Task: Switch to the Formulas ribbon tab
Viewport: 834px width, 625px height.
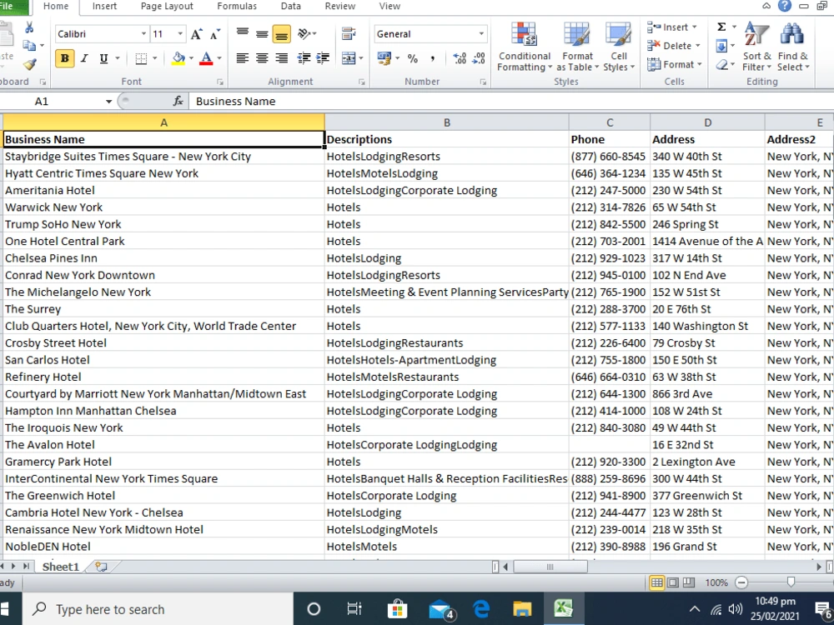Action: click(x=237, y=6)
